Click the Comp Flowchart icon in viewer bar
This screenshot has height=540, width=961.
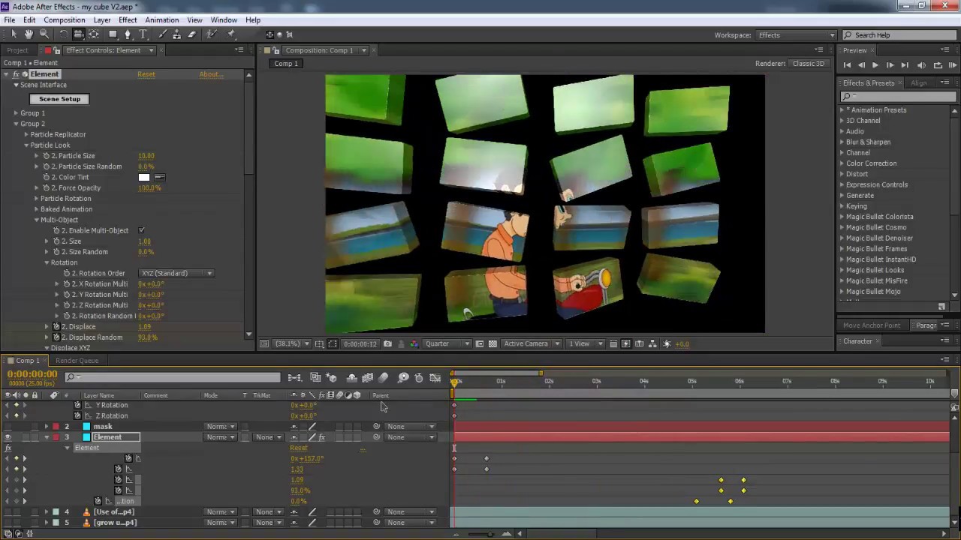coord(652,343)
